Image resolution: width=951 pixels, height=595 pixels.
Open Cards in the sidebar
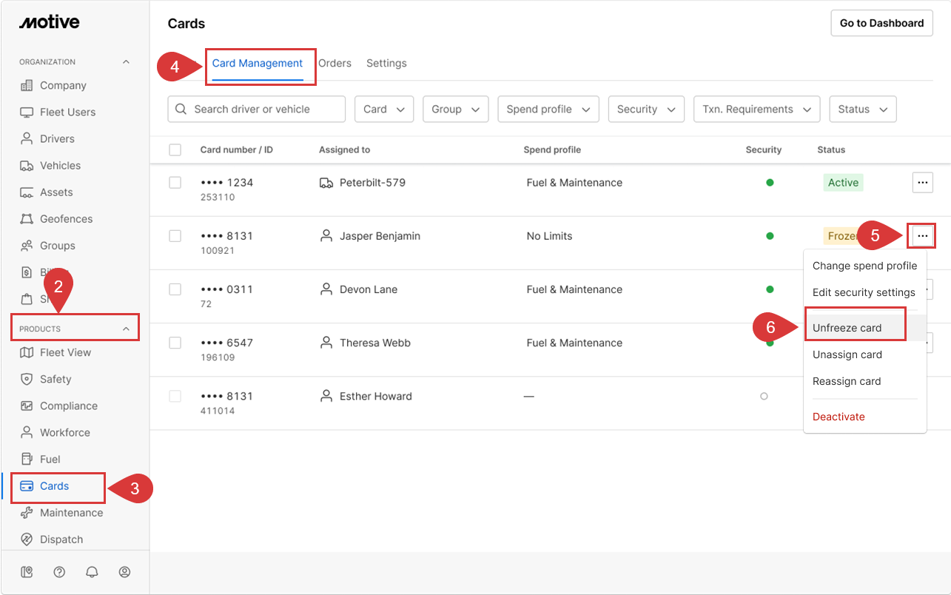pos(54,486)
